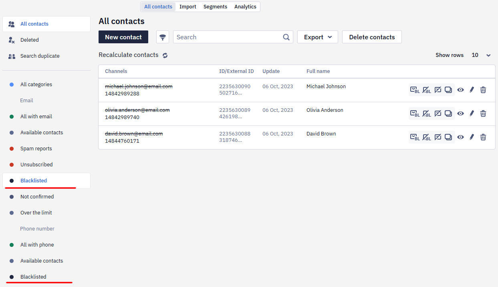Click the stacked squares icon for Michael Johnson
Screen dimensions: 498x287
click(x=449, y=90)
